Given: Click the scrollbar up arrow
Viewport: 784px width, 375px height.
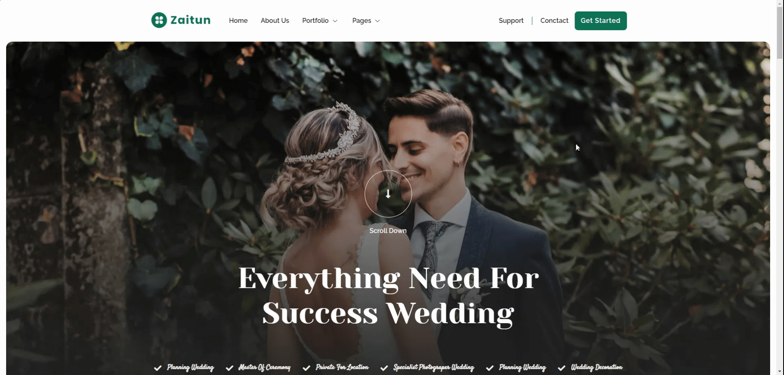Looking at the screenshot, I should pos(780,3).
